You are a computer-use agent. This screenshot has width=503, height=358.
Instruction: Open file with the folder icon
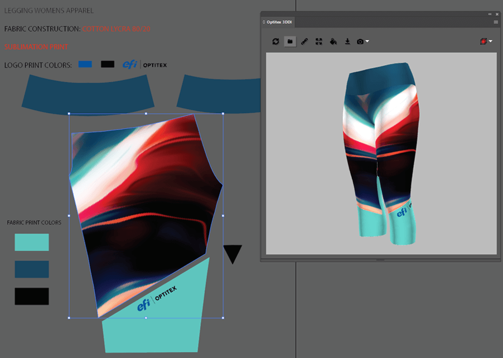(x=290, y=41)
